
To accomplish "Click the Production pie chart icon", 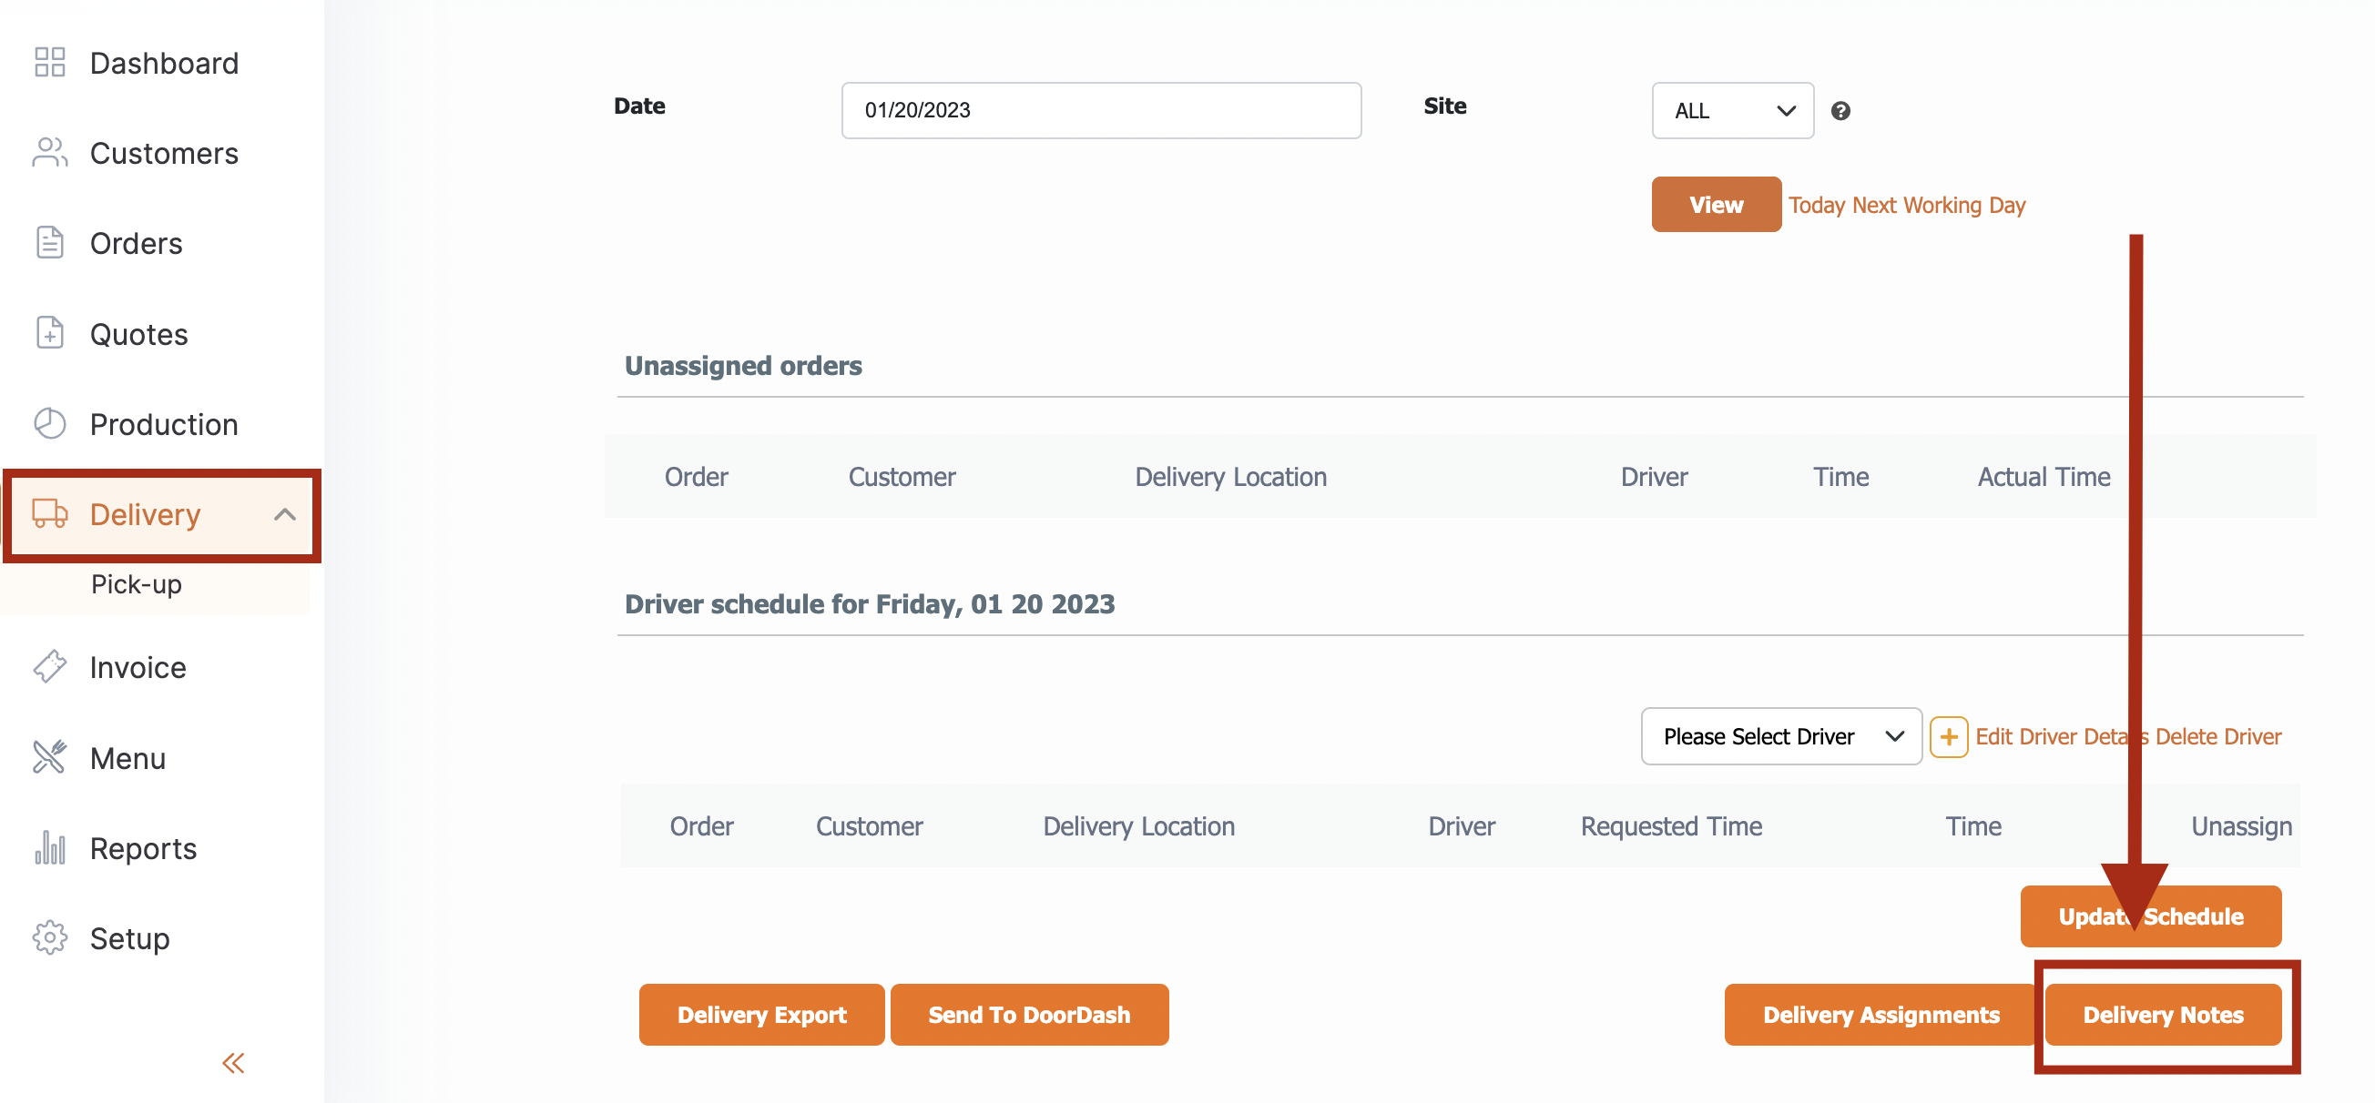I will coord(50,424).
